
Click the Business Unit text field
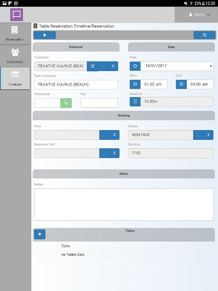click(67, 153)
